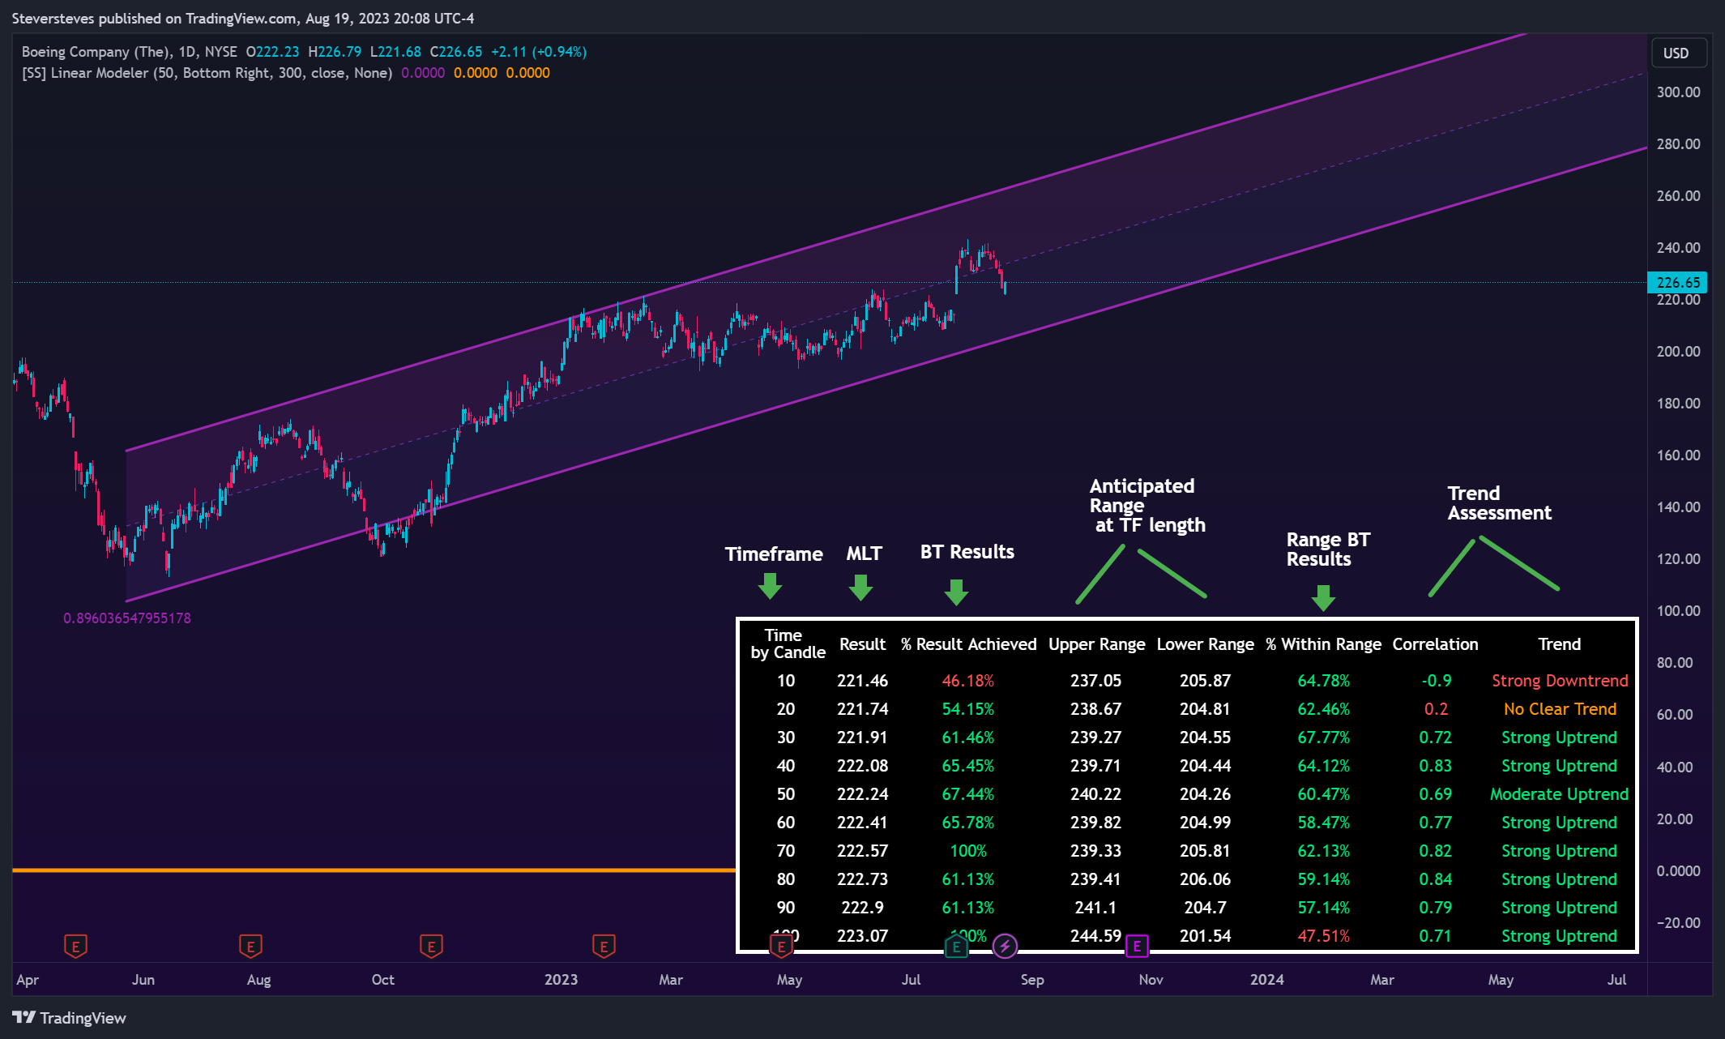Click the 205.87 lower range cell
The height and width of the screenshot is (1039, 1725).
pos(1205,681)
